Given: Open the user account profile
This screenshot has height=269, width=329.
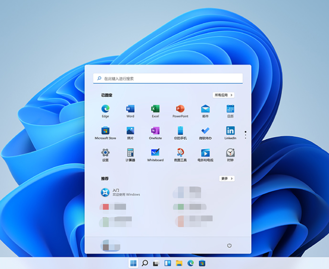Looking at the screenshot, I should [111, 245].
